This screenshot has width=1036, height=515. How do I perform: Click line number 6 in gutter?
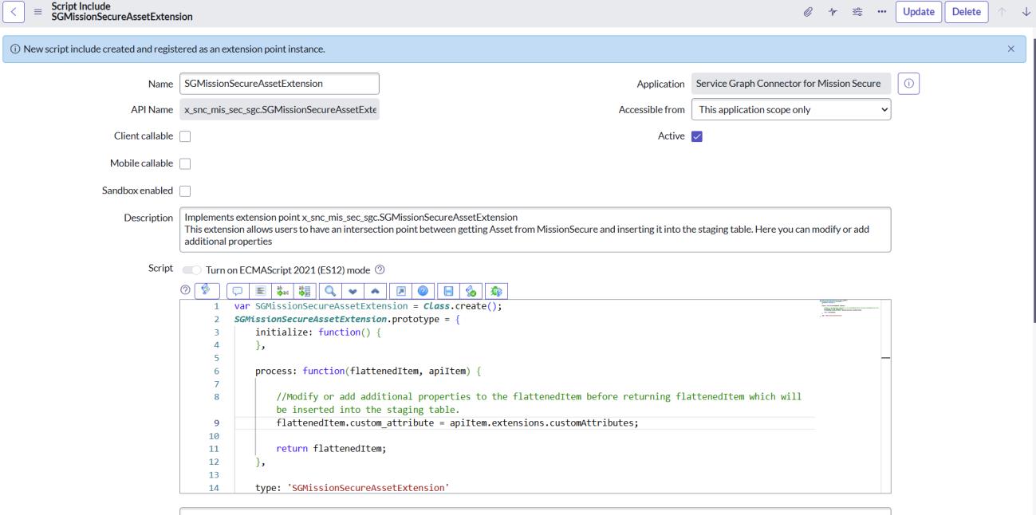[x=216, y=371]
